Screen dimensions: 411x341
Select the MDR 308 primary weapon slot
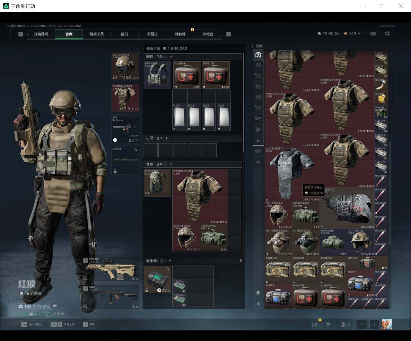click(x=111, y=269)
